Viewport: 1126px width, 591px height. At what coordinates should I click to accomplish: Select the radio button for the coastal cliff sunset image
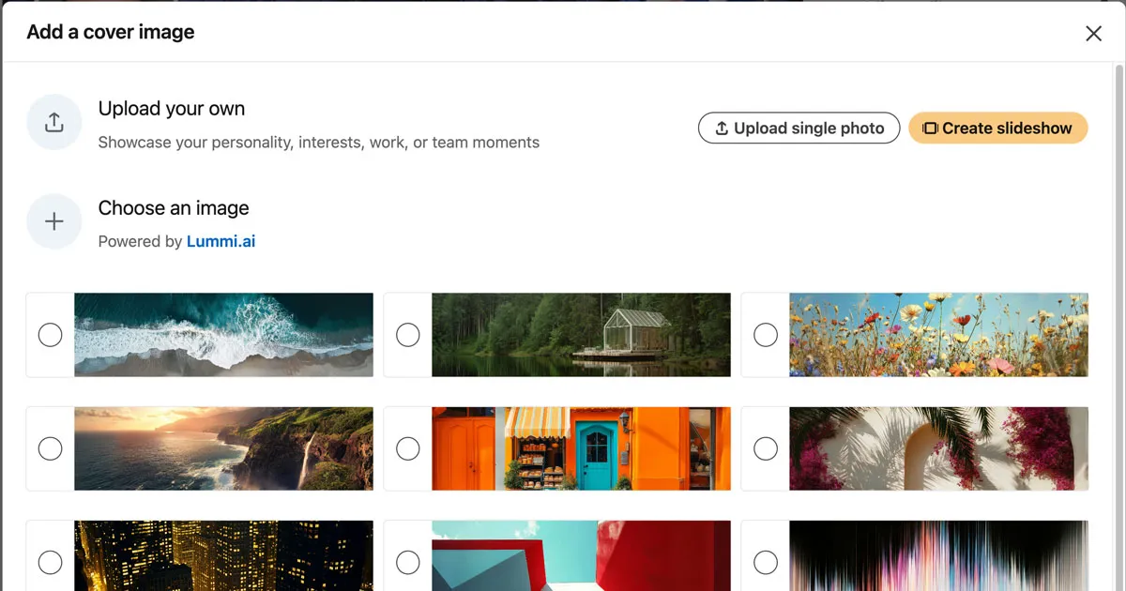[51, 448]
